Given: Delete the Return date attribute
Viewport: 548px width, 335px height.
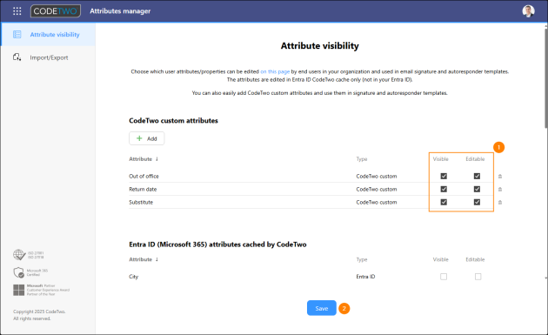Looking at the screenshot, I should click(x=500, y=189).
